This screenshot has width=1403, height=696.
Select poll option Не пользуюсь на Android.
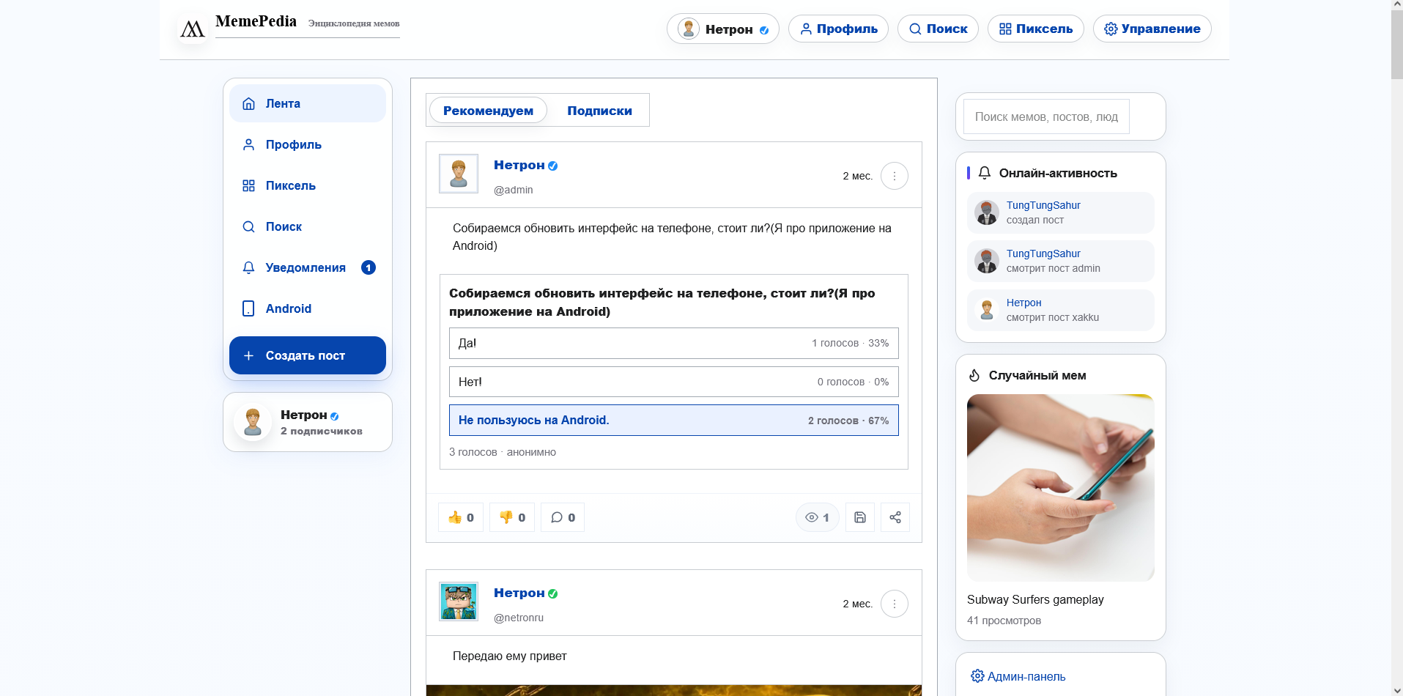pos(674,421)
